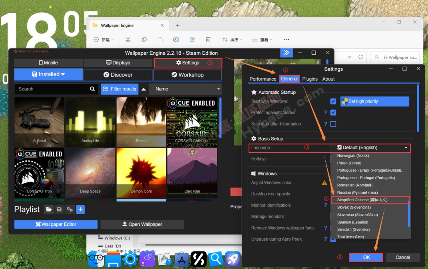Click Cut scissors icon in Explorer toolbar

coord(128,40)
